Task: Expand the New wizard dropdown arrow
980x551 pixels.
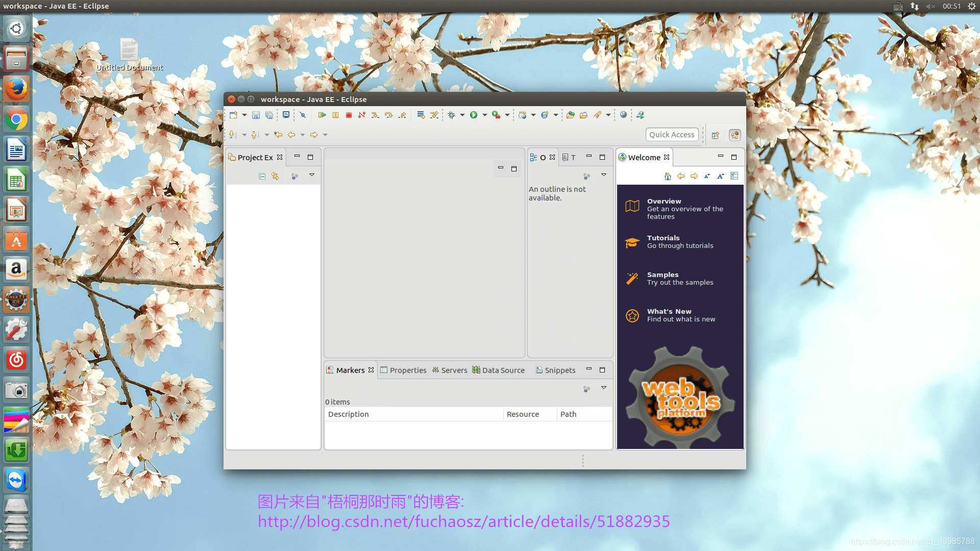Action: pos(244,115)
